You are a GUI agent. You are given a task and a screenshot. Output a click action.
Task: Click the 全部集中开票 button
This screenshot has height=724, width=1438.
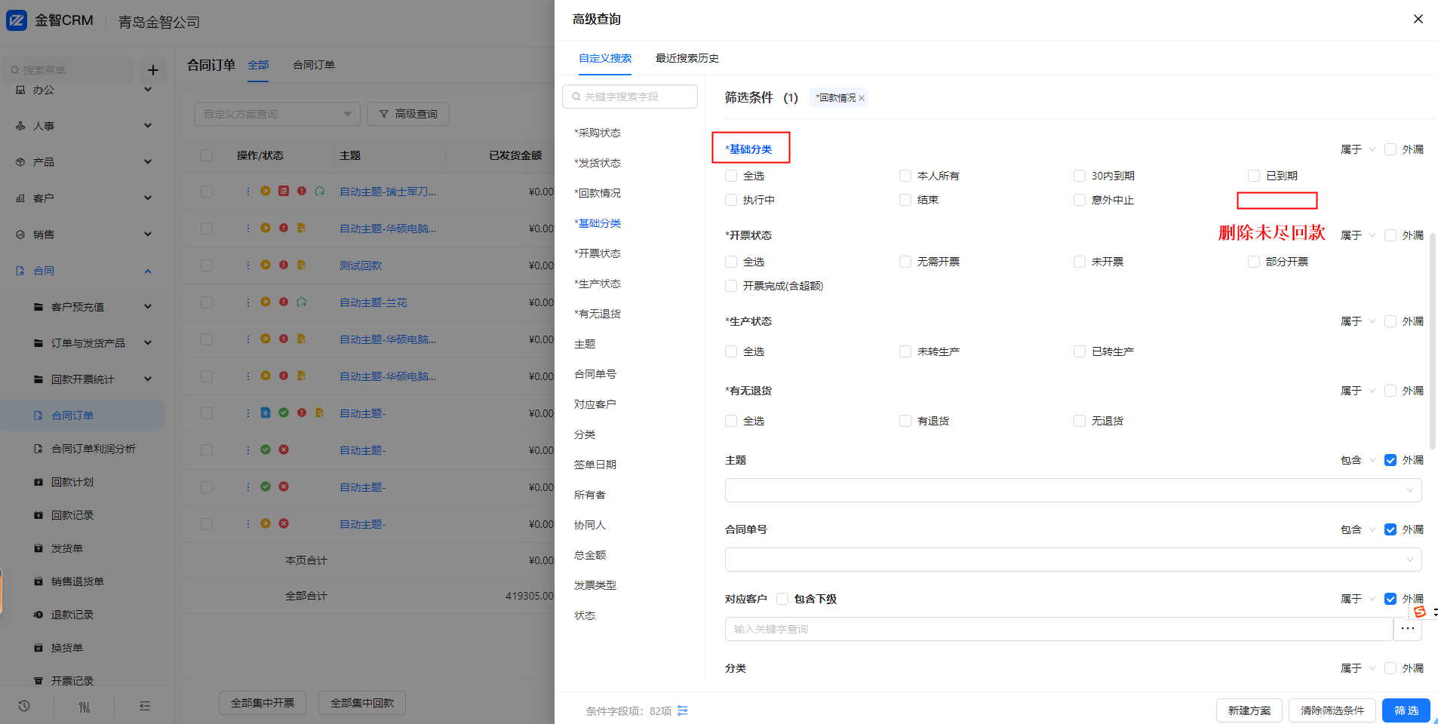[263, 703]
